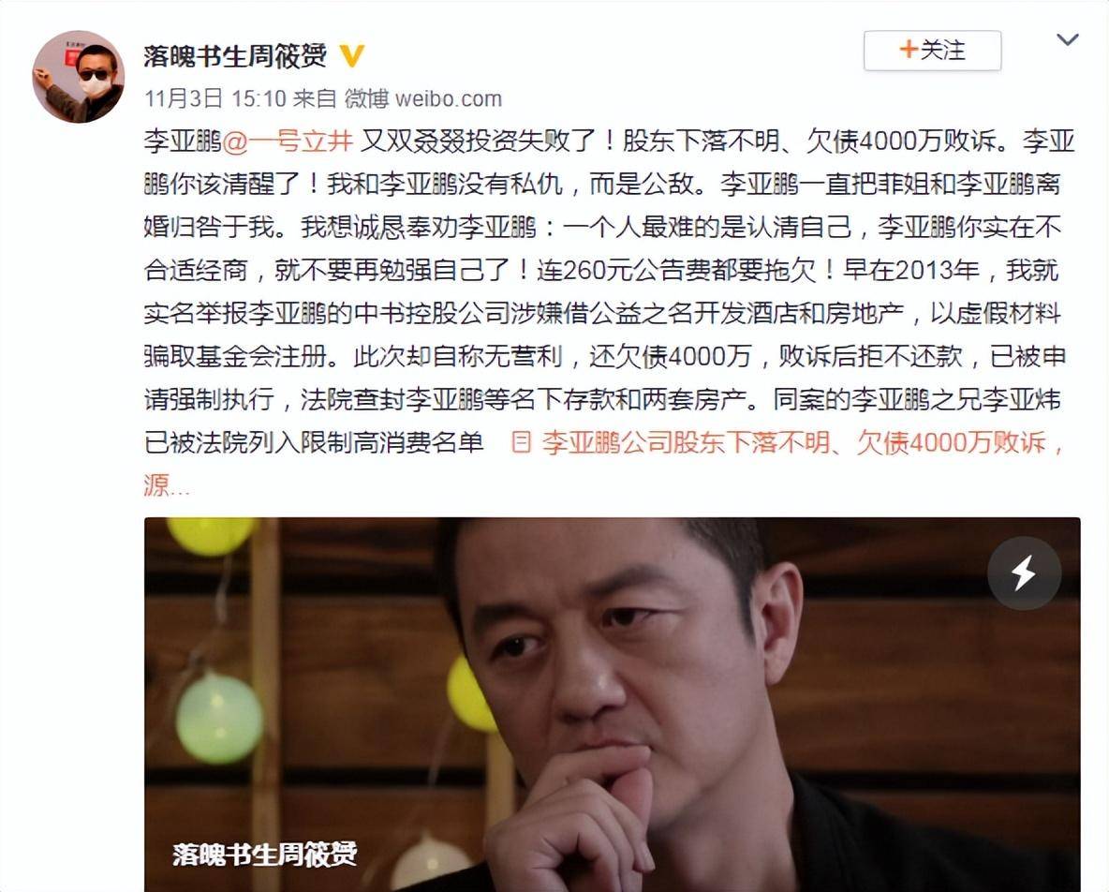Click the truncated 源... link text
The height and width of the screenshot is (892, 1109).
click(167, 485)
